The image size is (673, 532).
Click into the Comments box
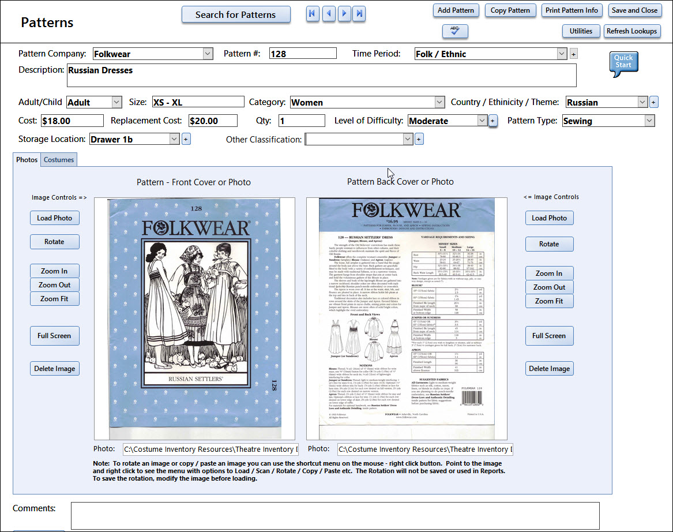click(335, 516)
